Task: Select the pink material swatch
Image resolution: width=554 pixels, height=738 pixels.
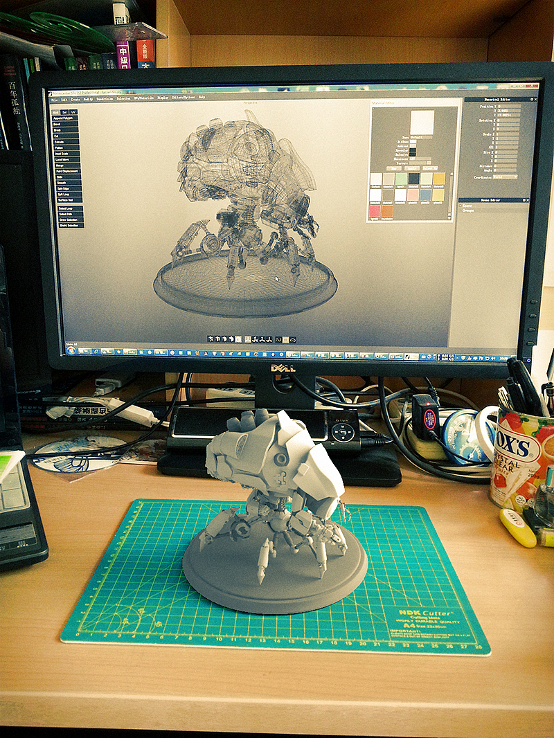Action: [413, 195]
